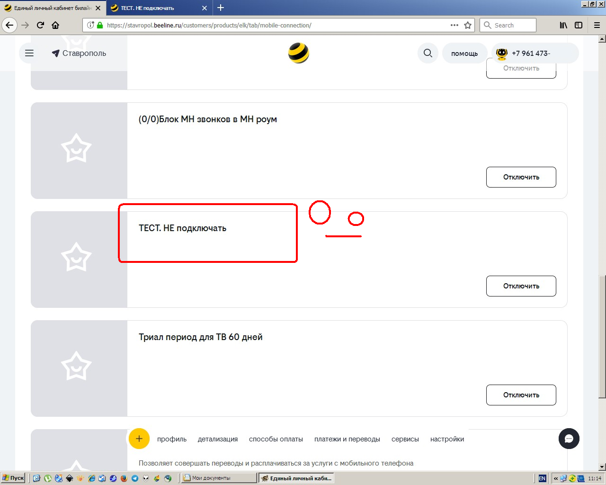
Task: Click the site information icon in address bar
Action: click(90, 25)
